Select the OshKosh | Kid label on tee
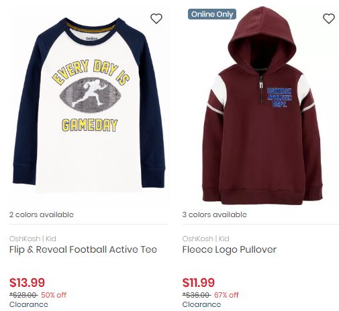This screenshot has height=311, width=339. click(x=33, y=239)
